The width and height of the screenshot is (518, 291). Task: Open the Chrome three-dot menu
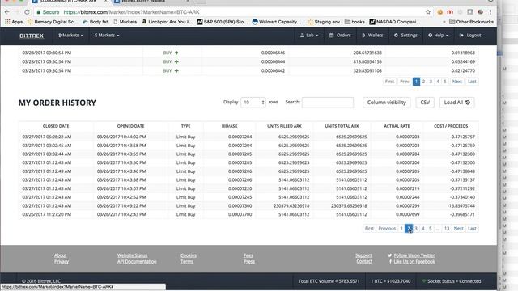(x=490, y=12)
